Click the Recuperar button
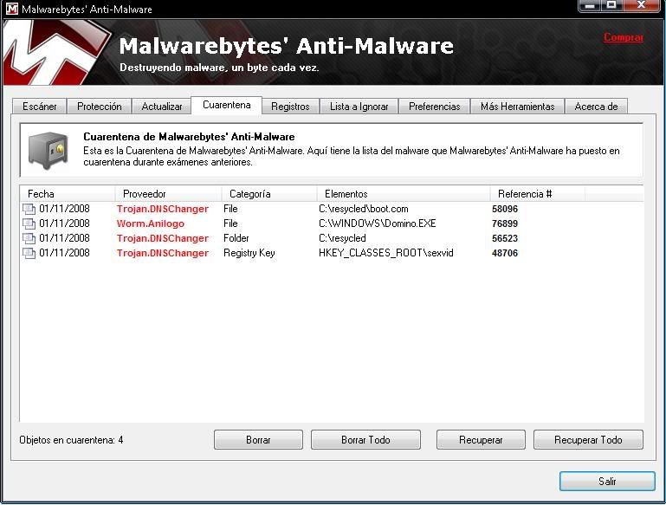Image resolution: width=666 pixels, height=505 pixels. [x=481, y=439]
